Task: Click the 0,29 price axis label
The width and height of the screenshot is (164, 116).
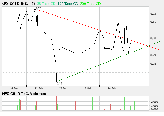Action: click(x=153, y=55)
